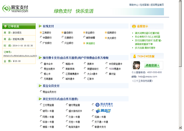Select the 电信充值卡 radio button

(67, 126)
